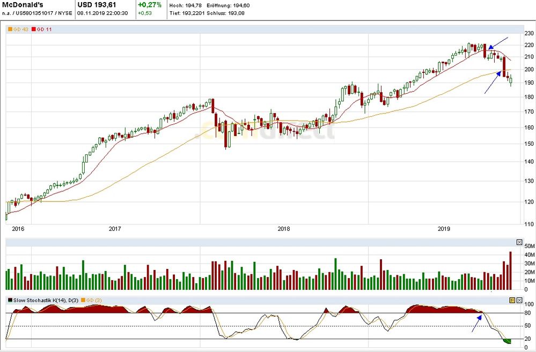Screen dimensions: 536x352
Task: Click the Eröffnung: 194,60 value
Action: [x=228, y=5]
